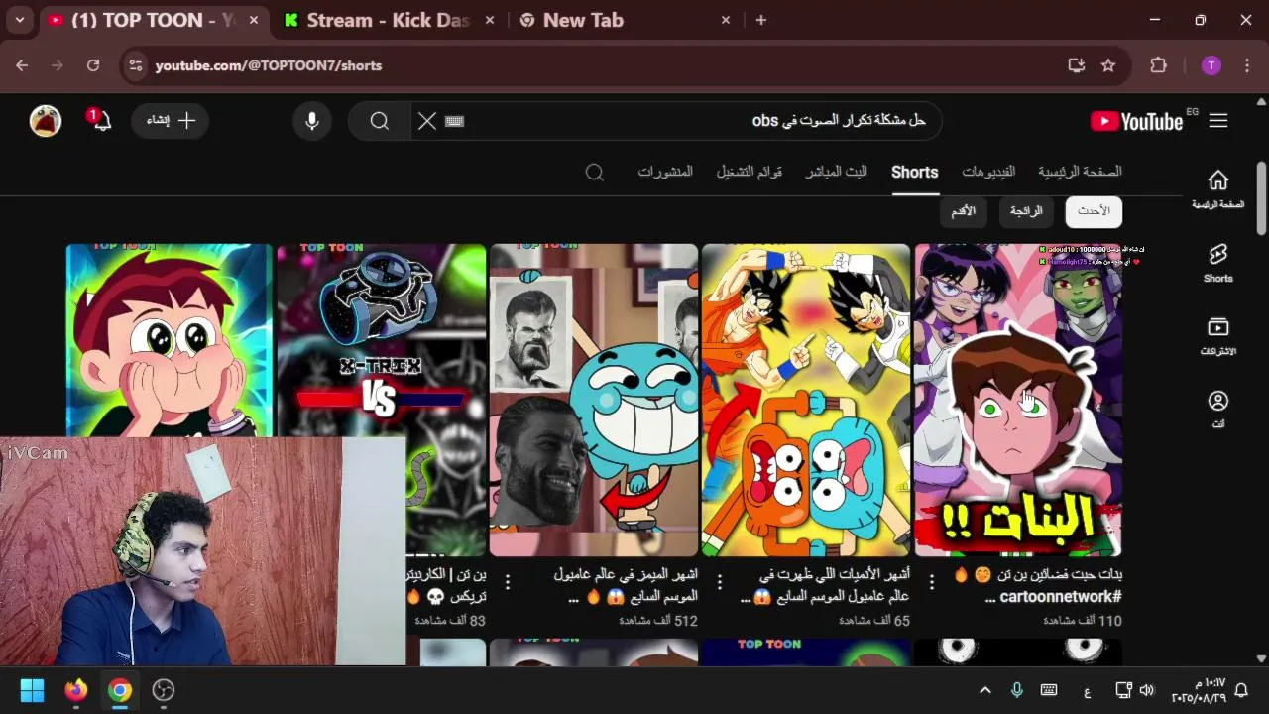The image size is (1269, 714).
Task: Open the الصفحة الرئيسية channel tab
Action: coord(1080,172)
